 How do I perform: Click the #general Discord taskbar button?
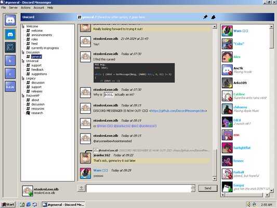point(63,205)
